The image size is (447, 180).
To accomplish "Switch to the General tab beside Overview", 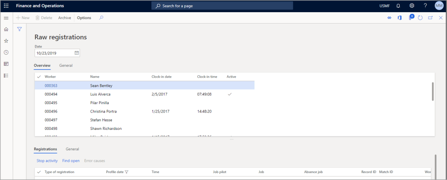I will (66, 65).
